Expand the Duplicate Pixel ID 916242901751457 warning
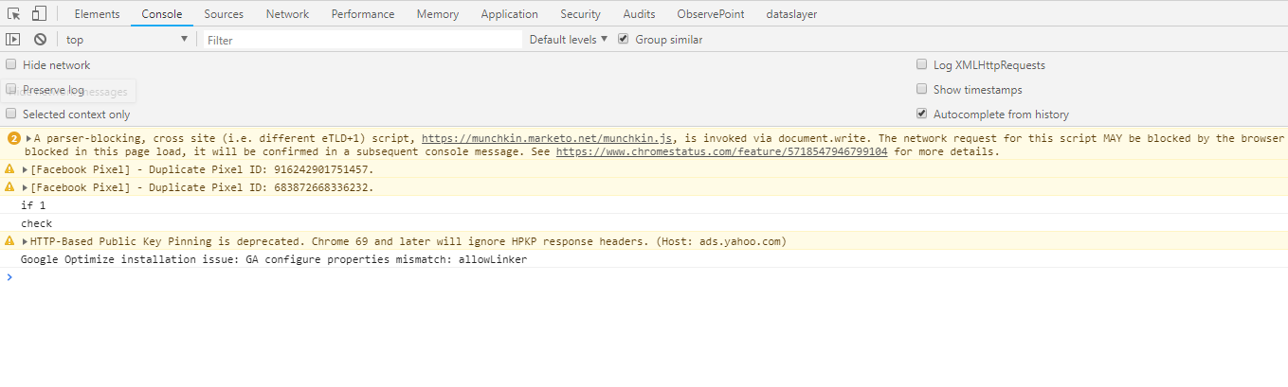The width and height of the screenshot is (1288, 387). click(25, 169)
